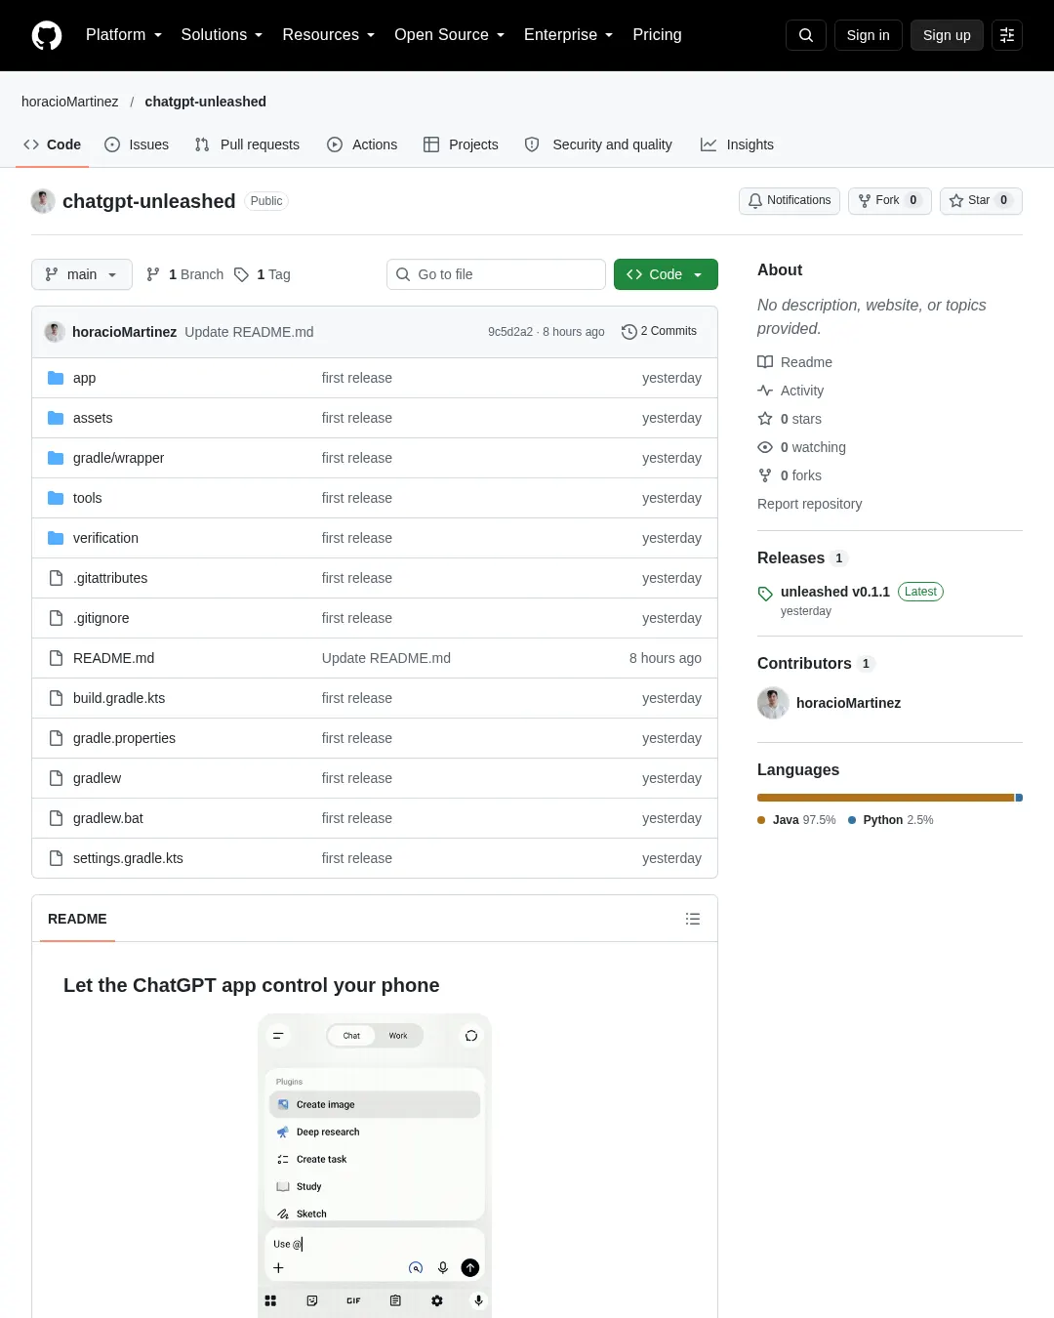Image resolution: width=1054 pixels, height=1318 pixels.
Task: Click the Sign up button
Action: click(947, 35)
